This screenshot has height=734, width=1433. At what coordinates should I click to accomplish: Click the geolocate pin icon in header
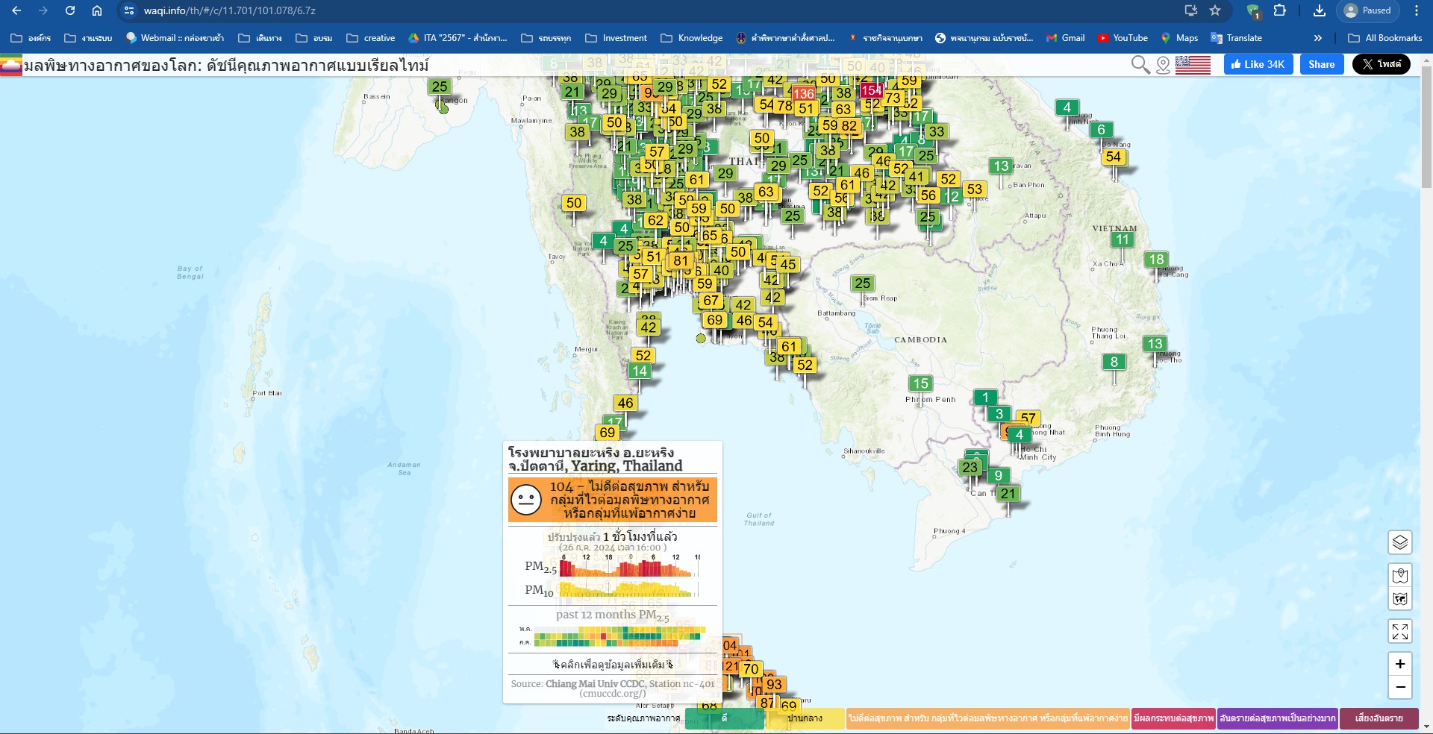pyautogui.click(x=1163, y=65)
